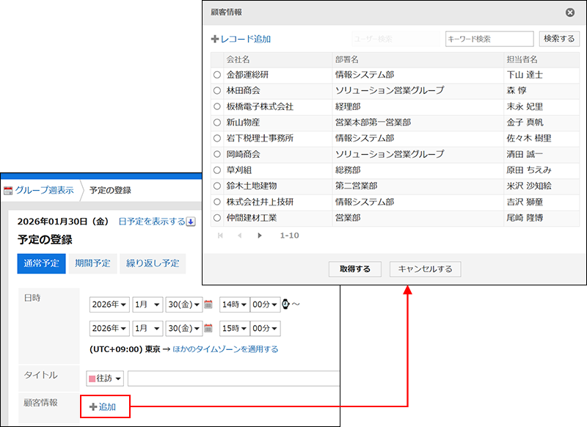587x427 pixels.
Task: Click calendar icon next to グループ週表示
Action: (8, 191)
